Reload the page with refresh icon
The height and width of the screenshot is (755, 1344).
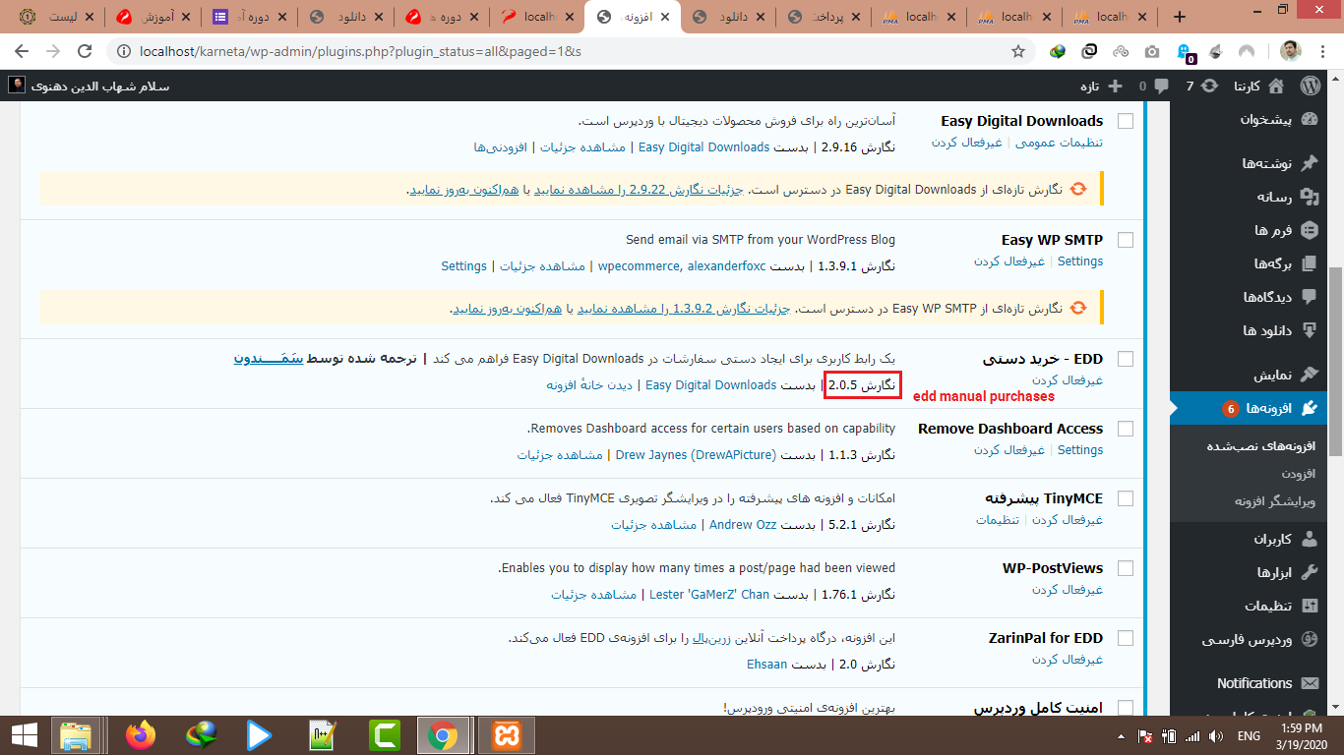pos(85,51)
